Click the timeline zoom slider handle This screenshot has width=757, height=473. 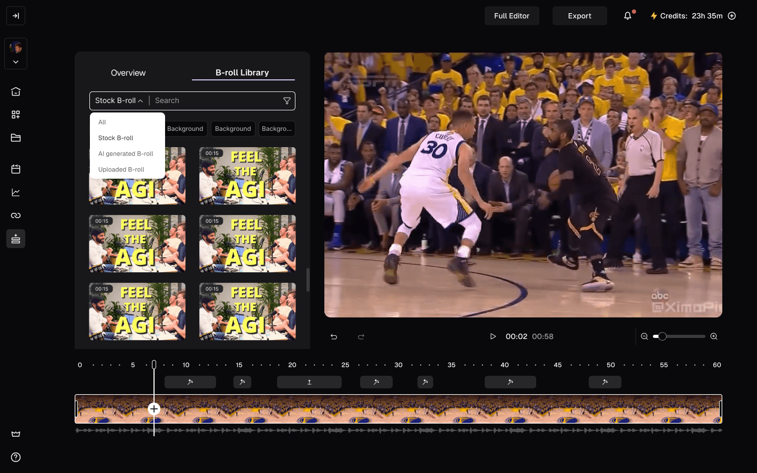click(662, 336)
